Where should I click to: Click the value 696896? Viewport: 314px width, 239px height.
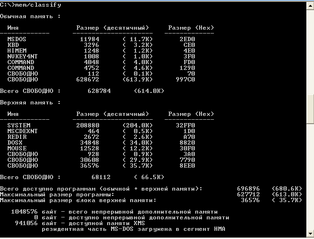pyautogui.click(x=248, y=189)
